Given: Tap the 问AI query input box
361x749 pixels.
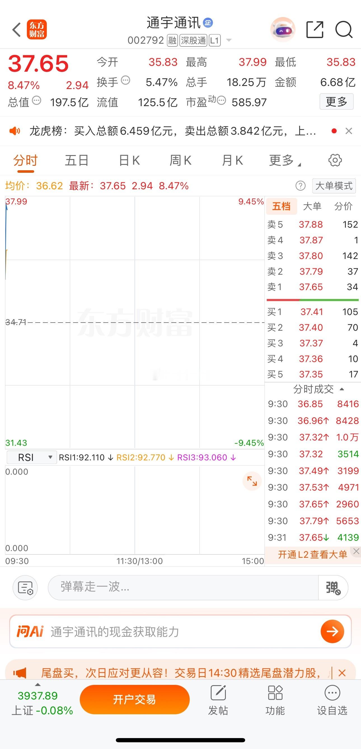Looking at the screenshot, I should [180, 631].
